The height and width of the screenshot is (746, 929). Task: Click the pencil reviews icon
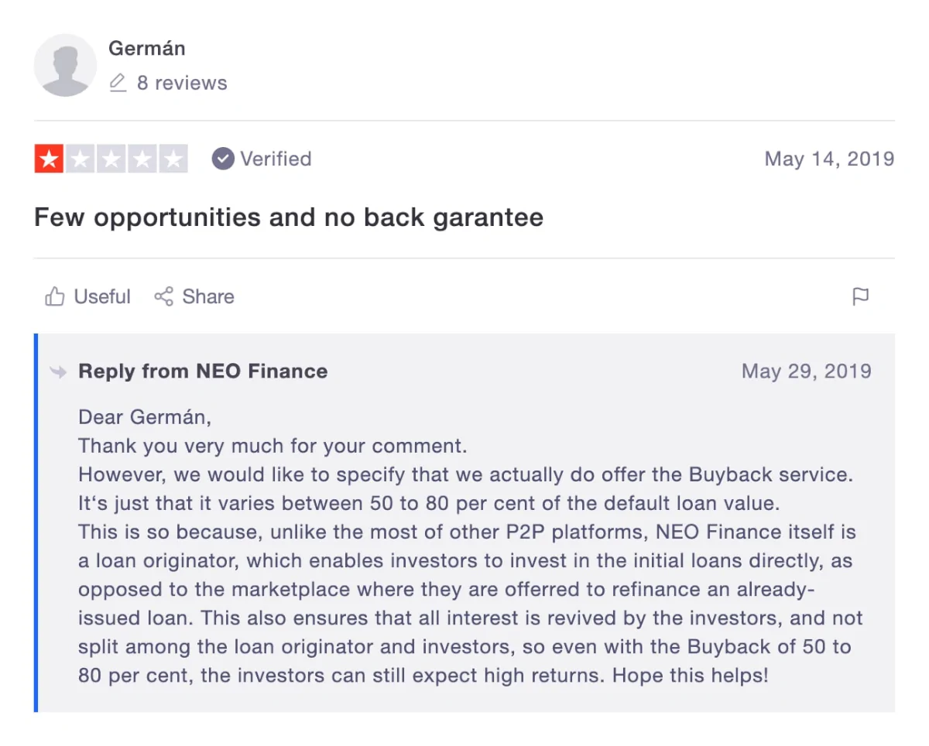click(118, 83)
